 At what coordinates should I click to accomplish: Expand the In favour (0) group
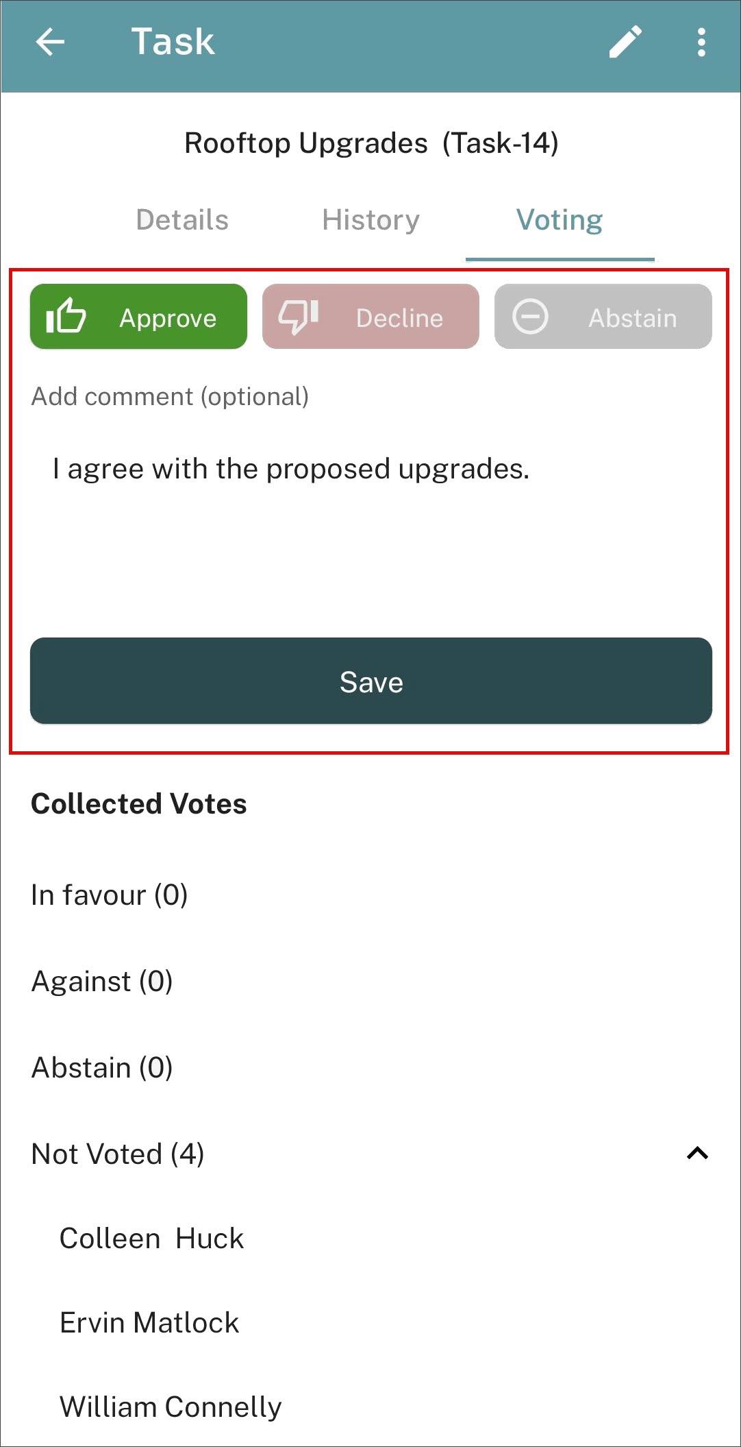(370, 895)
